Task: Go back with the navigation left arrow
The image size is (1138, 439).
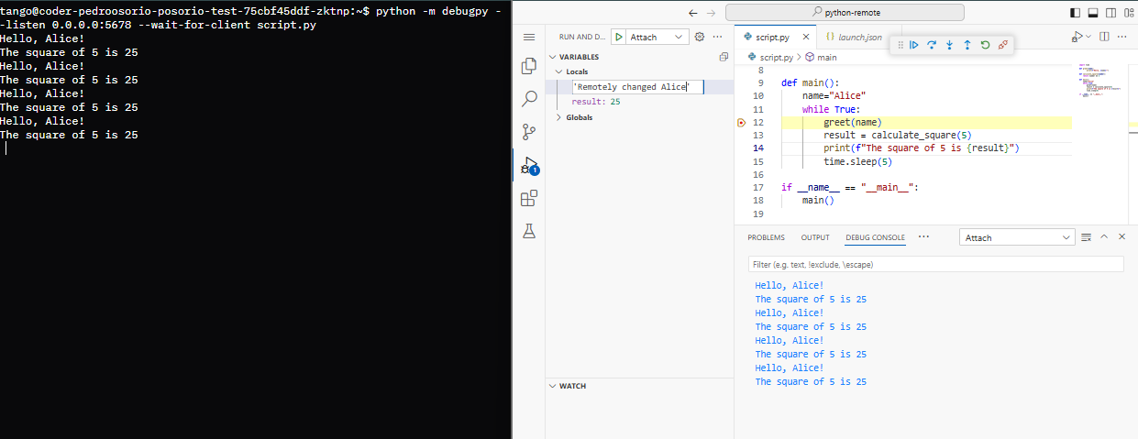Action: pos(693,13)
